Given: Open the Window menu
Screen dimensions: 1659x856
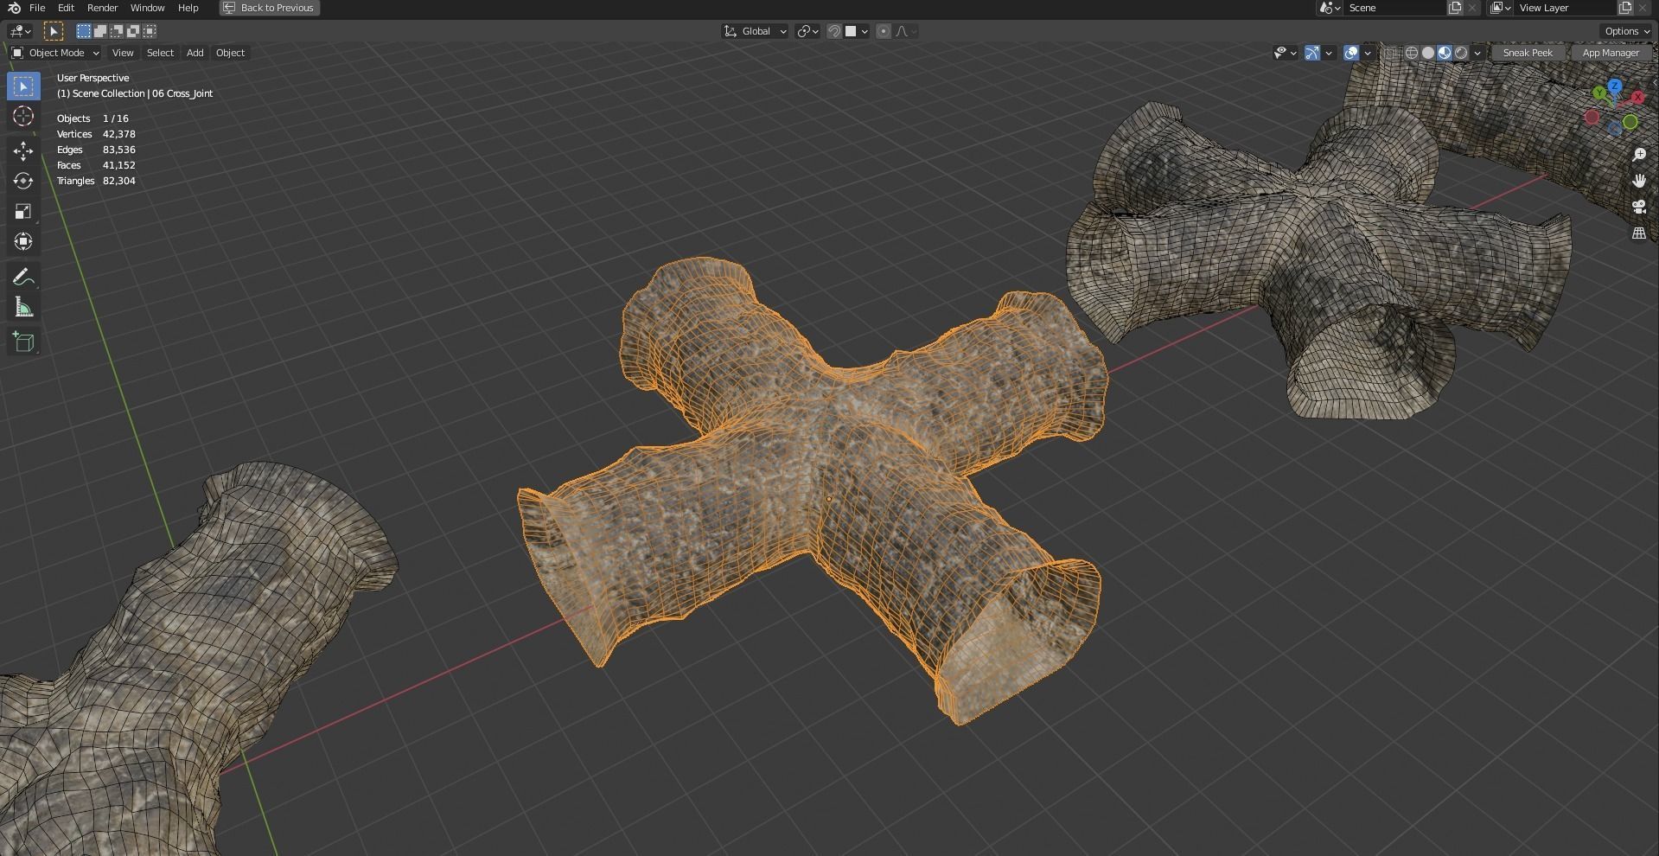Looking at the screenshot, I should click(147, 8).
